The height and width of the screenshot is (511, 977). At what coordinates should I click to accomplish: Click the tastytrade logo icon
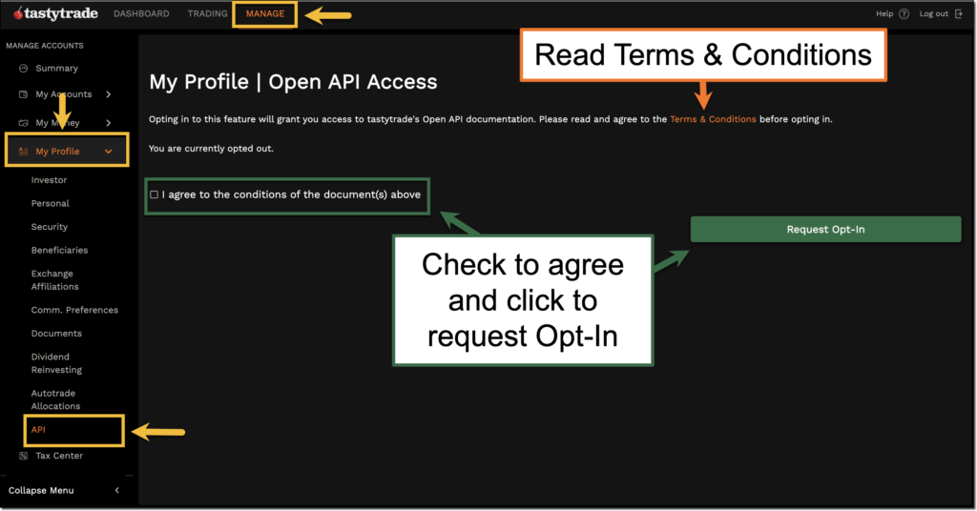click(x=18, y=13)
